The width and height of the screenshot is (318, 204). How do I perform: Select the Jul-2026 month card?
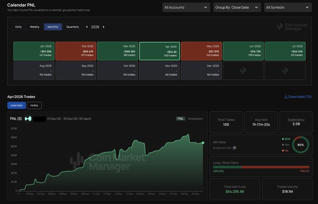285,51
